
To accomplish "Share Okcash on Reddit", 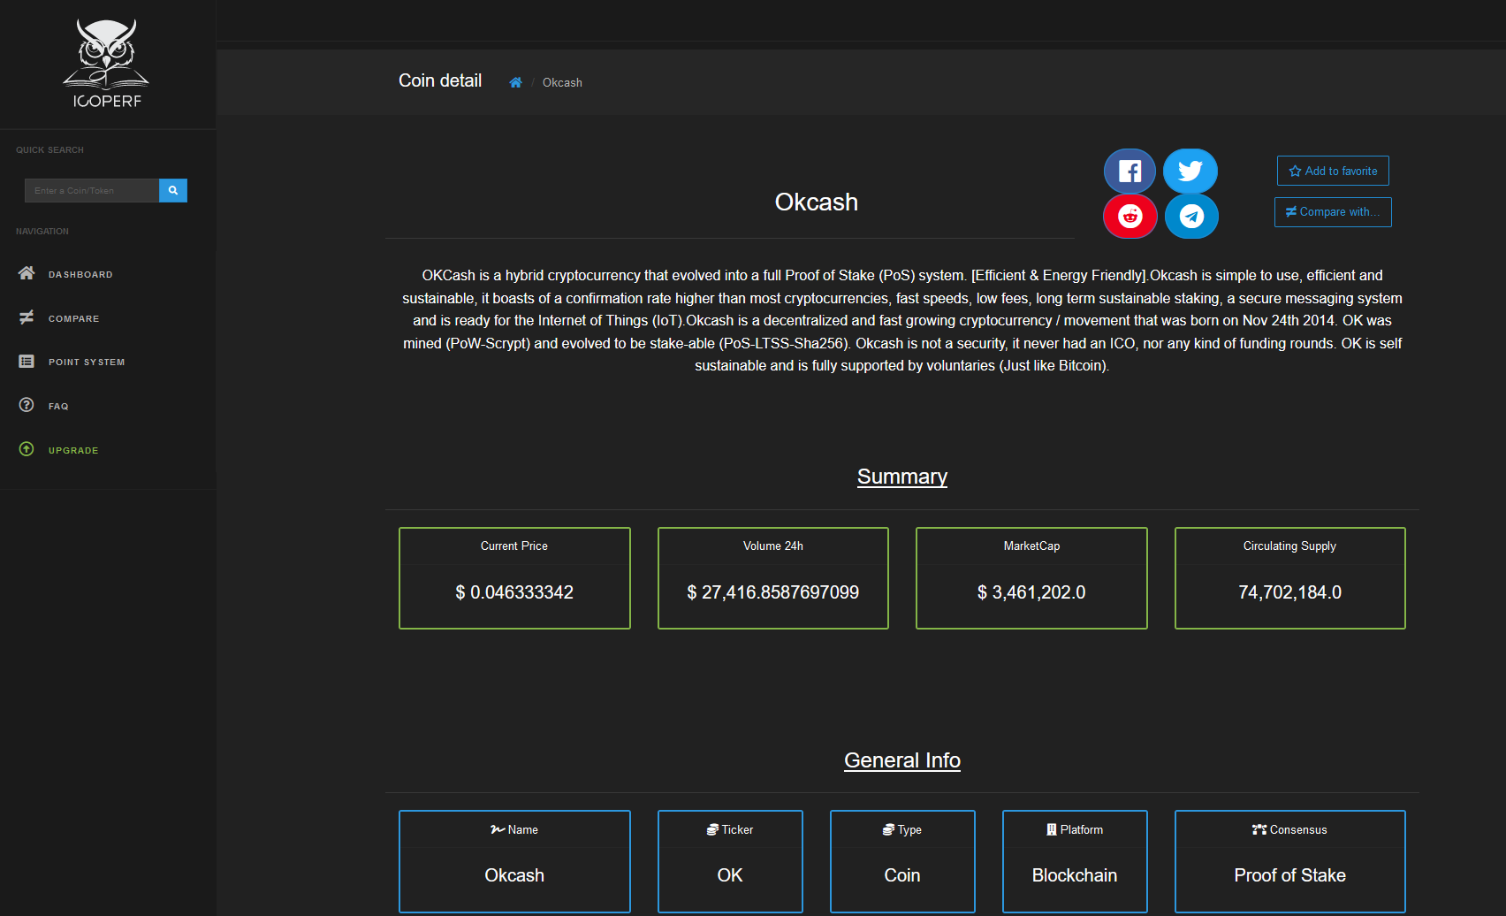I will 1129,216.
